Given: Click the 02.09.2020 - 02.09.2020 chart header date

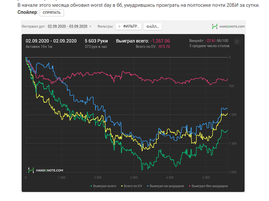Looking at the screenshot, I should click(x=51, y=41).
